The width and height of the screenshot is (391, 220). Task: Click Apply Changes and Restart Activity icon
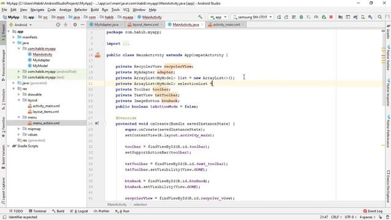(x=287, y=17)
